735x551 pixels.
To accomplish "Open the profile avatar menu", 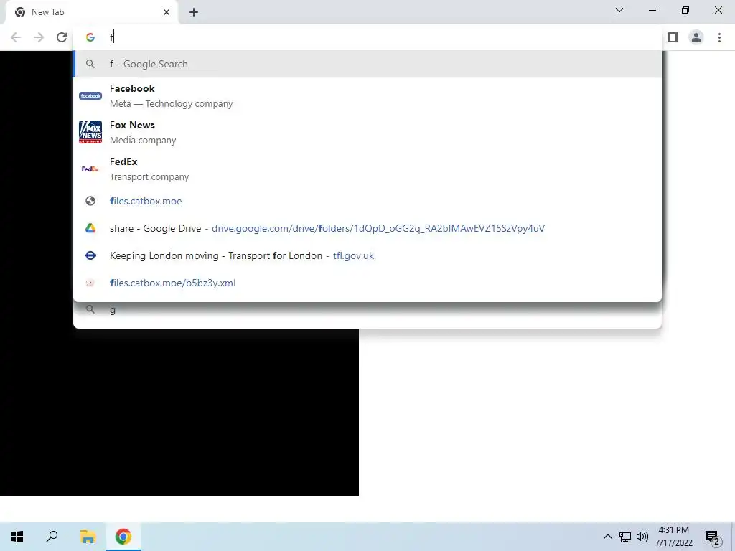I will click(x=696, y=37).
